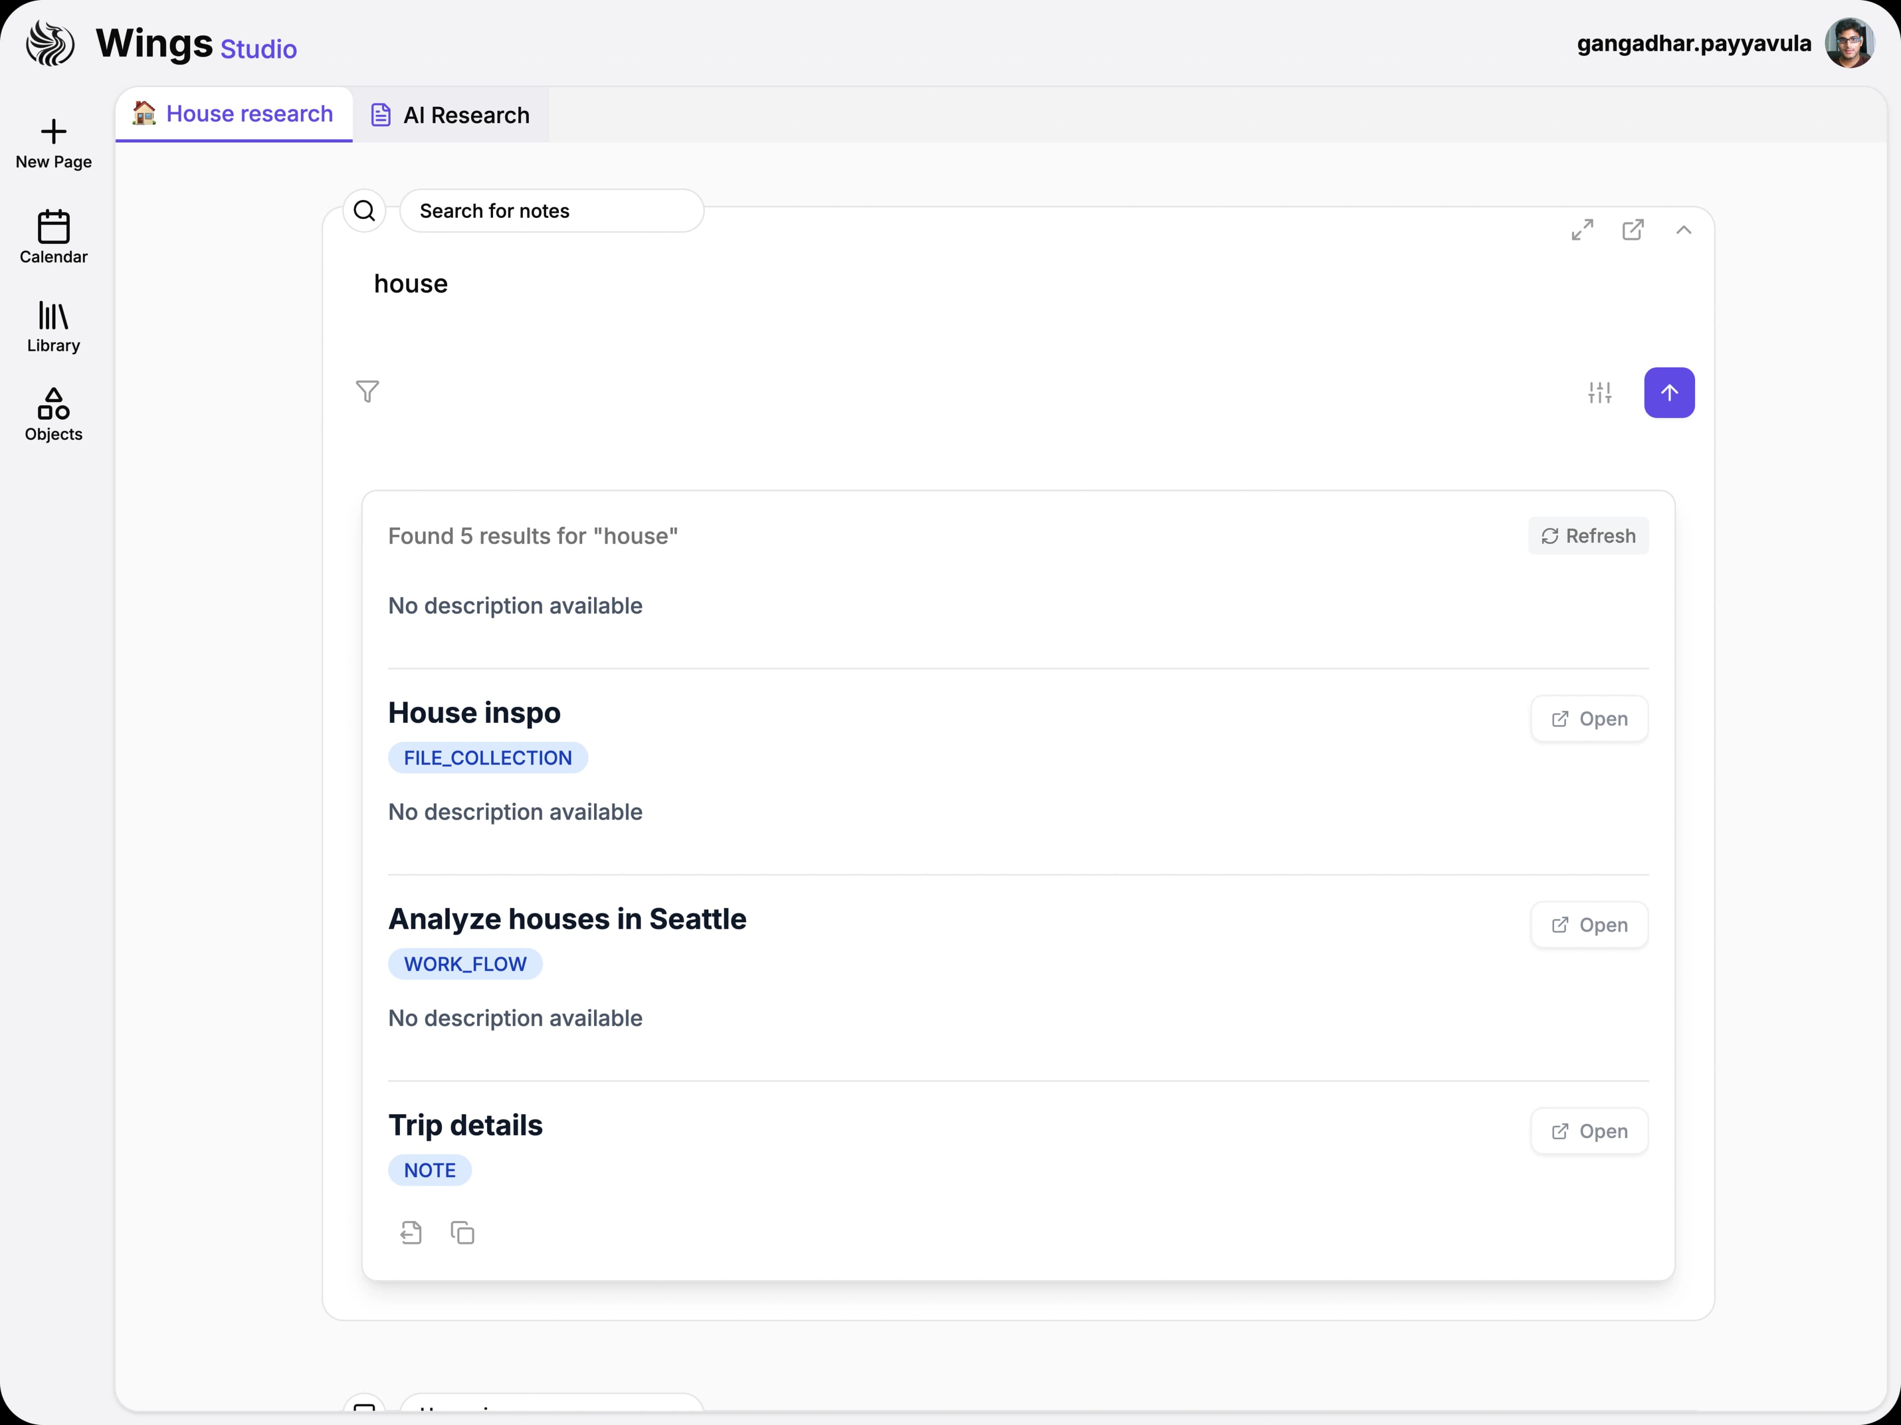Image resolution: width=1901 pixels, height=1425 pixels.
Task: Click the copy icon under Trip details
Action: pyautogui.click(x=463, y=1232)
